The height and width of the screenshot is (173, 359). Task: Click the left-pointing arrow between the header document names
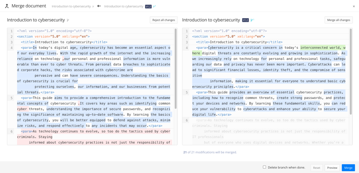click(99, 6)
